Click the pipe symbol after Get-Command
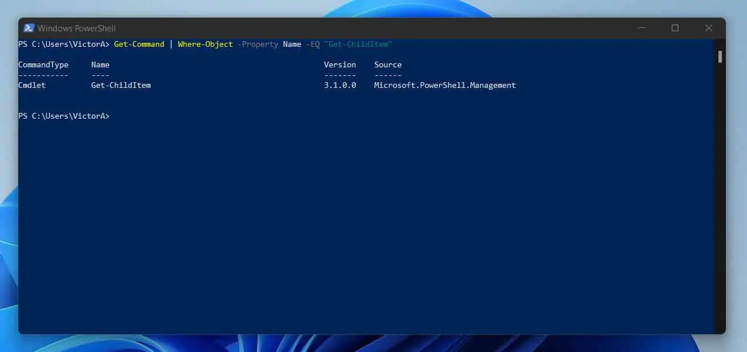The height and width of the screenshot is (352, 747). (171, 44)
